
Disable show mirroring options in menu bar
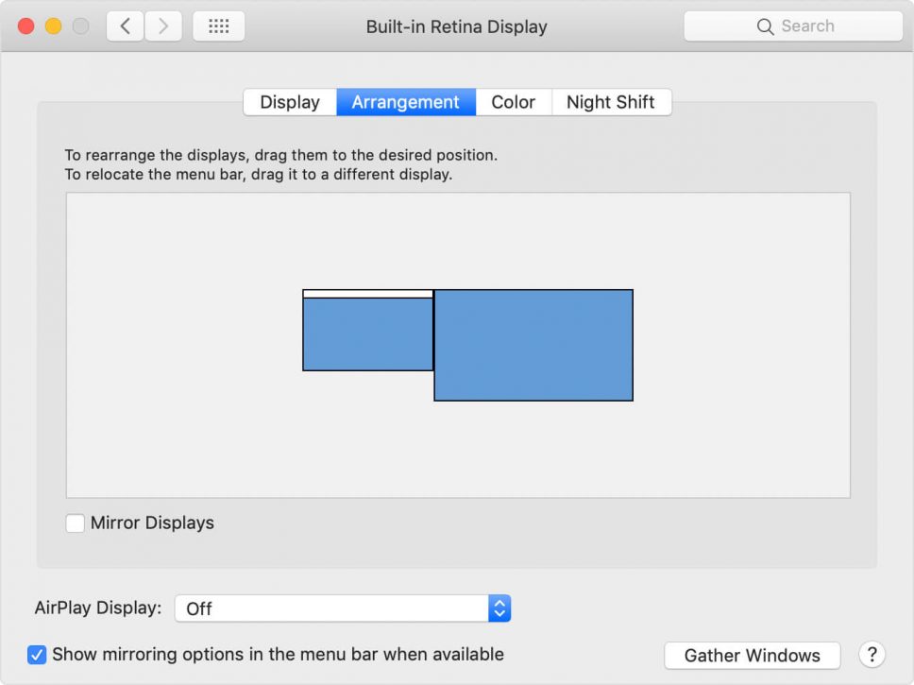click(36, 654)
